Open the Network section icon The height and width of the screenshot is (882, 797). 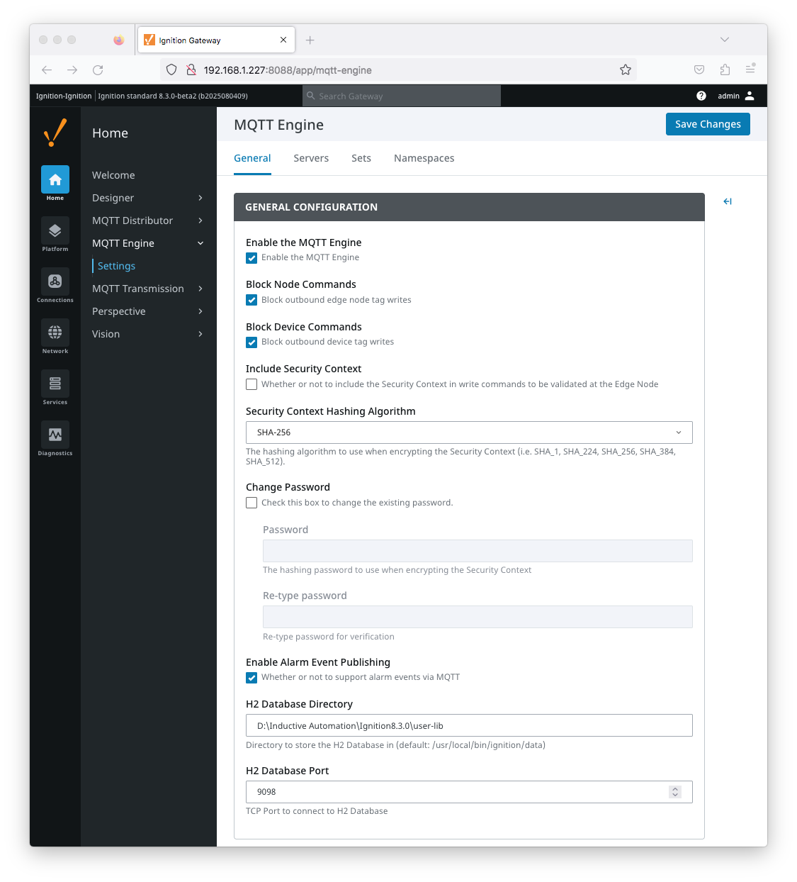55,333
